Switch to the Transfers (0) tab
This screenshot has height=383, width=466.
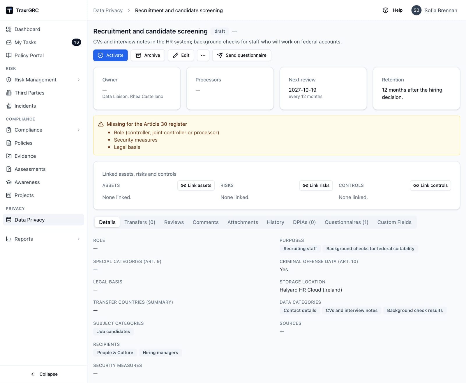click(x=140, y=222)
